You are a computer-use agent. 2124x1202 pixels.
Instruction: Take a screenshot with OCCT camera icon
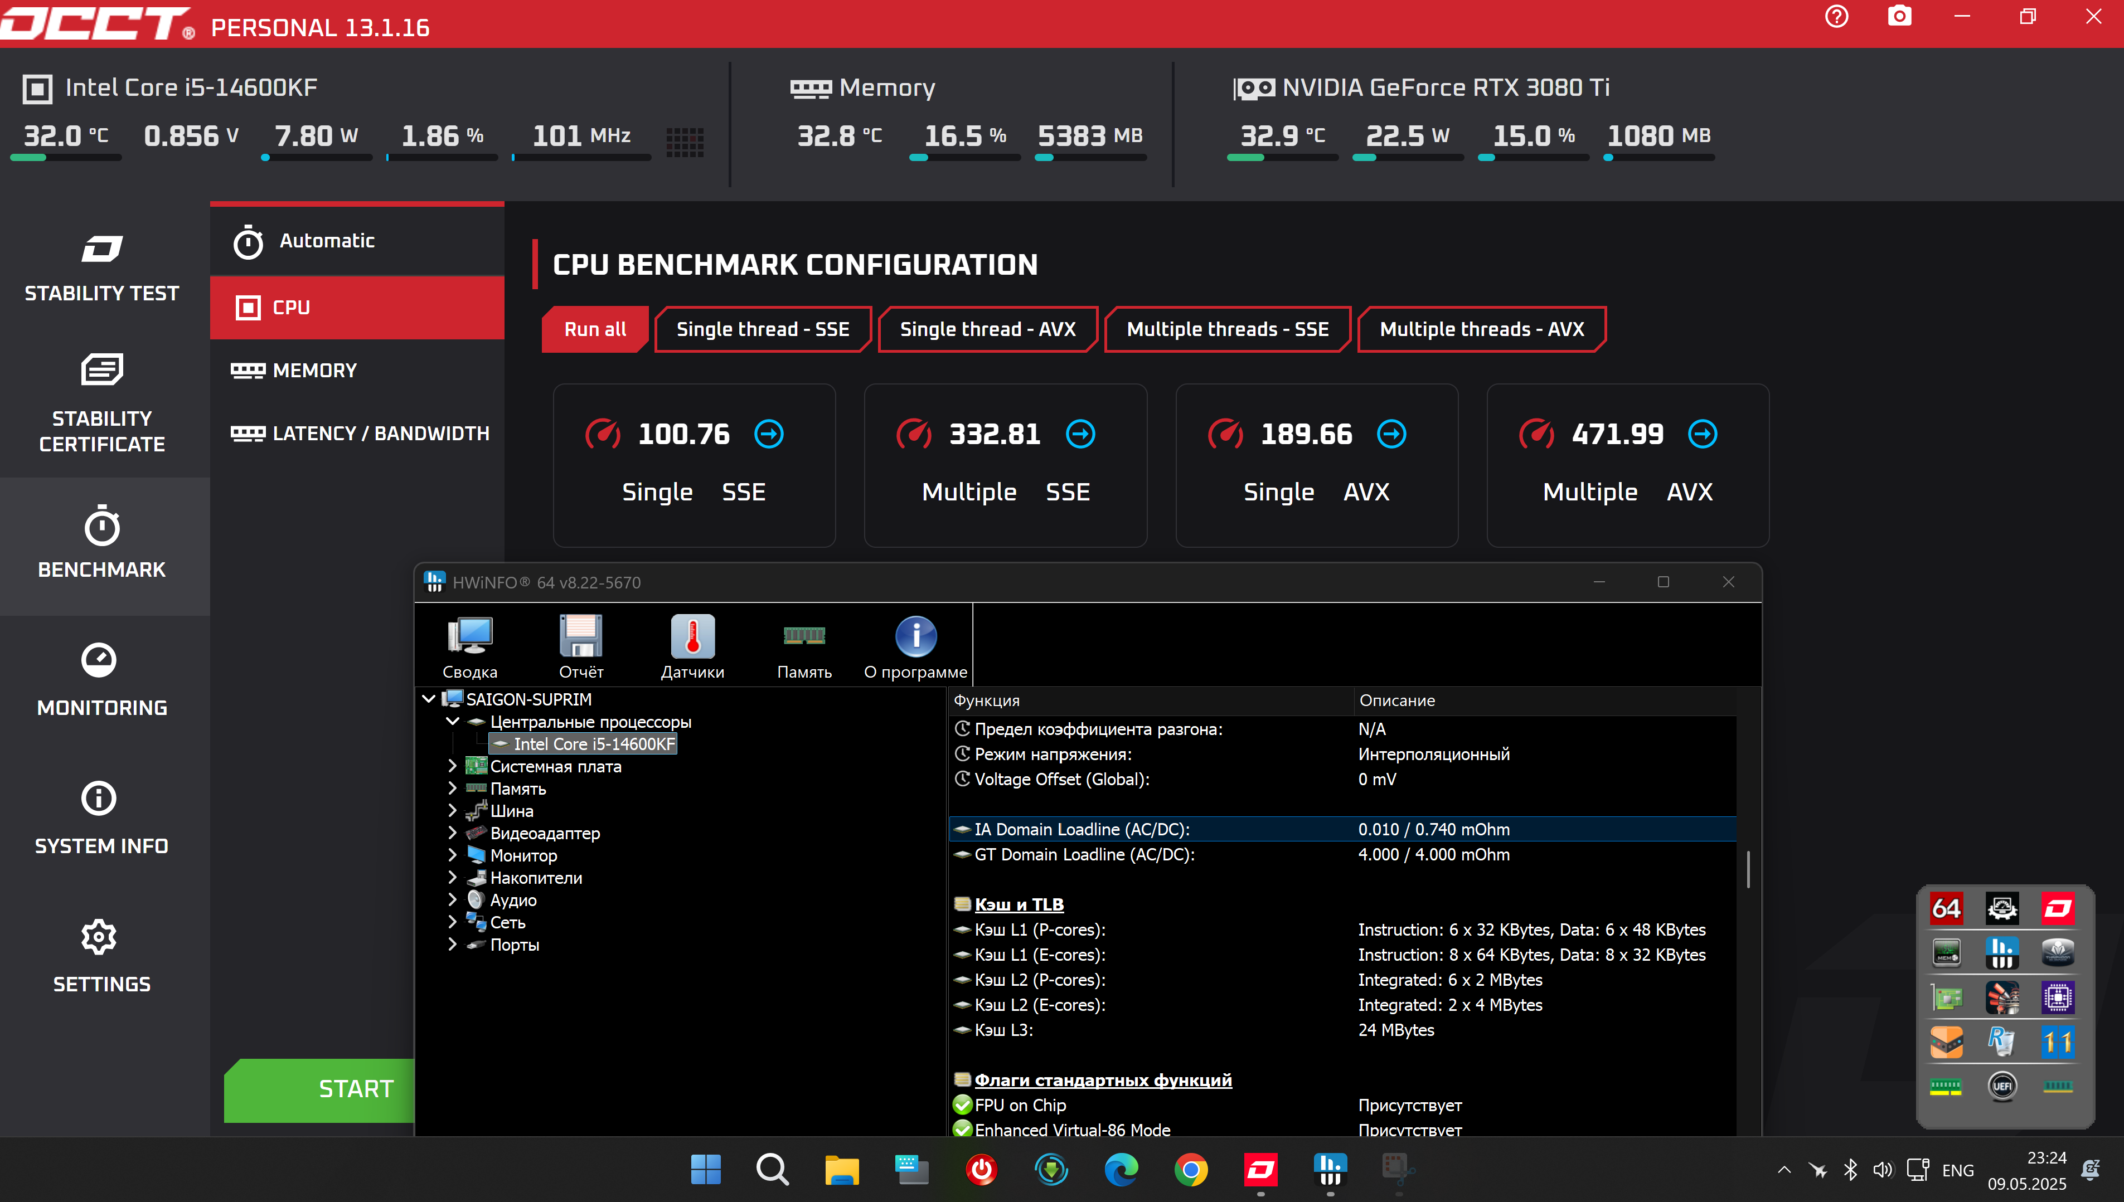pos(1899,17)
